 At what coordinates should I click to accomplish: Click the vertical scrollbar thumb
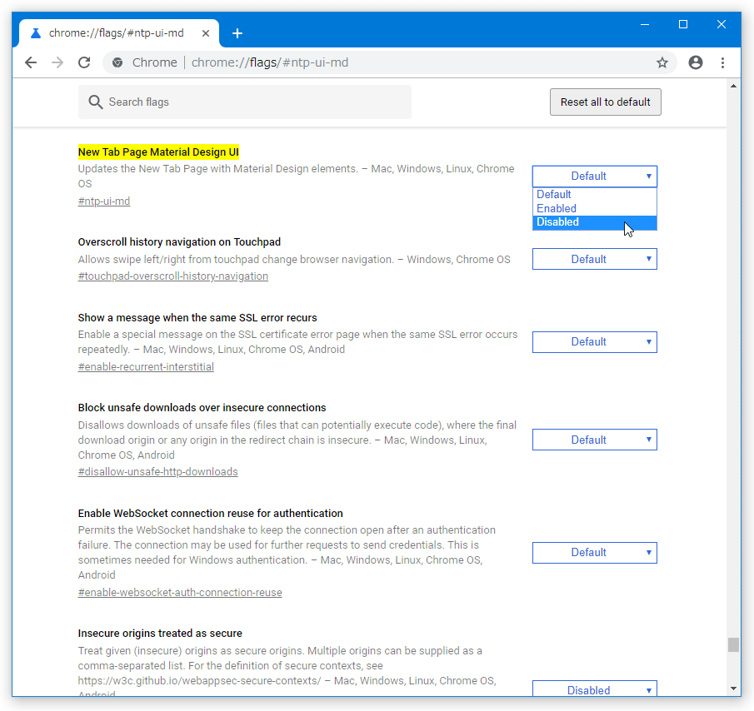coord(733,644)
